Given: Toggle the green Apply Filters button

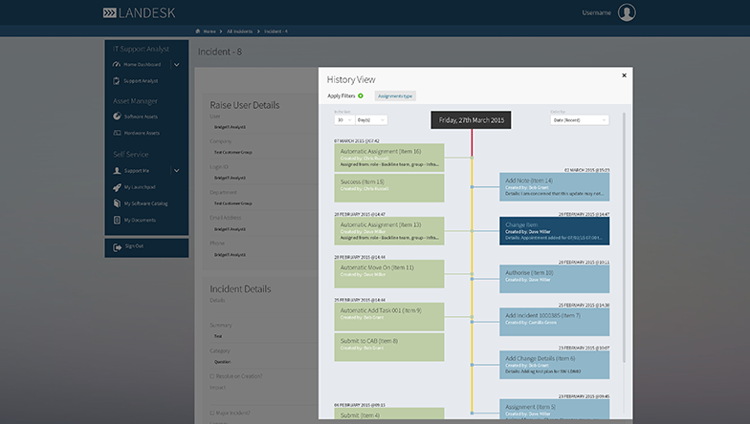Looking at the screenshot, I should click(361, 95).
